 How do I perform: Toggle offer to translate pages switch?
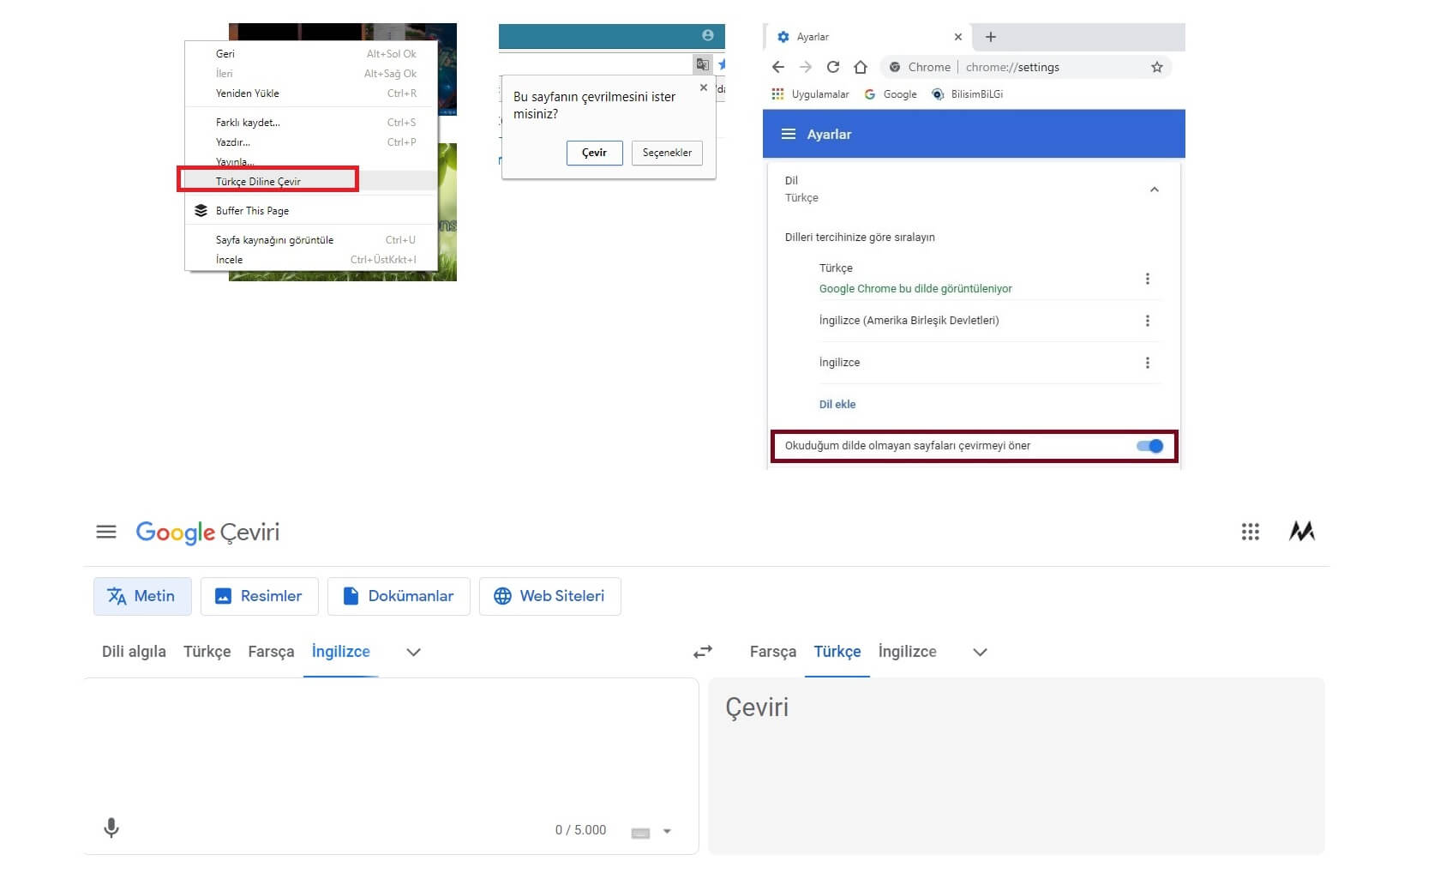(x=1149, y=446)
